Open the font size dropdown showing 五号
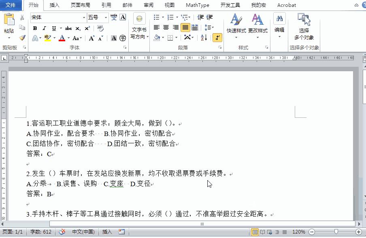This screenshot has width=366, height=238. [x=97, y=17]
